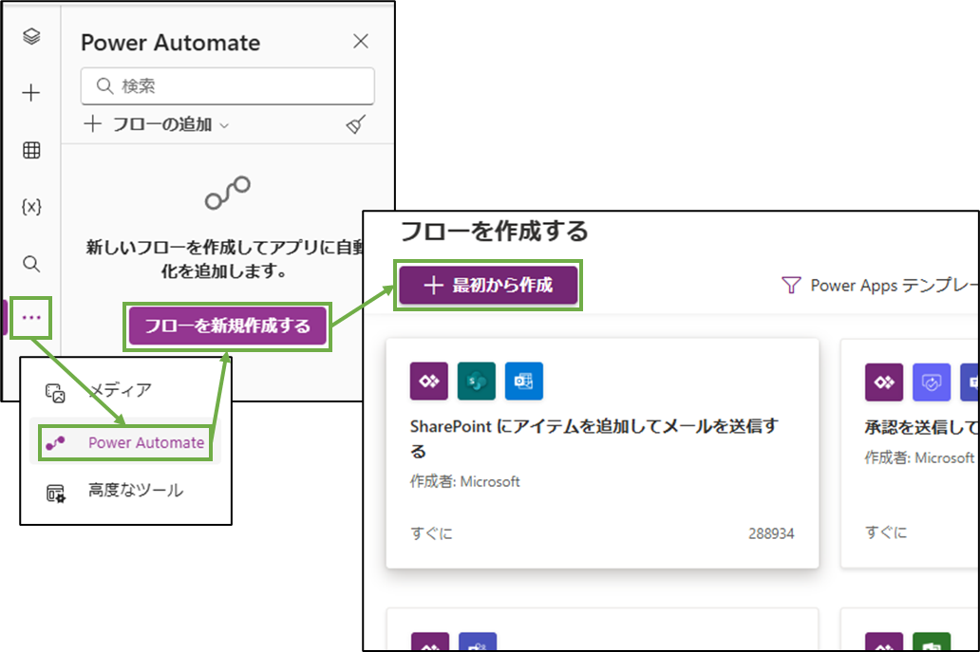The height and width of the screenshot is (652, 980).
Task: Click the Insert plus icon in sidebar
Action: point(31,93)
